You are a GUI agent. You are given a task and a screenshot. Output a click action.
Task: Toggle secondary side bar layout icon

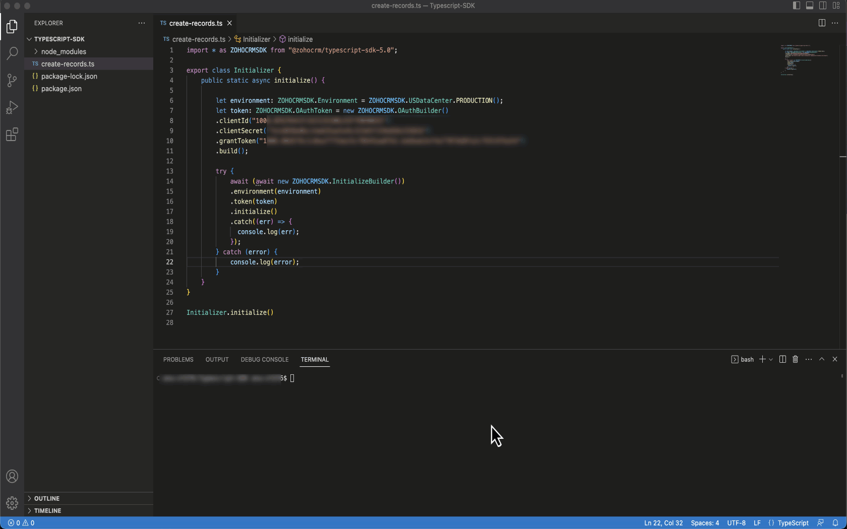(x=823, y=6)
